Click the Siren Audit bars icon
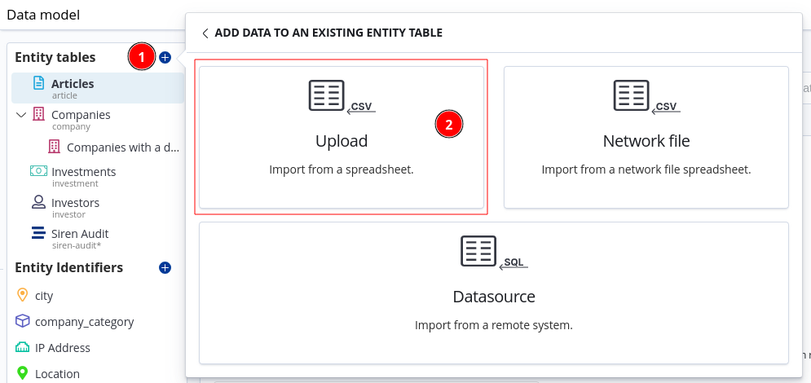Image resolution: width=811 pixels, height=383 pixels. 38,233
